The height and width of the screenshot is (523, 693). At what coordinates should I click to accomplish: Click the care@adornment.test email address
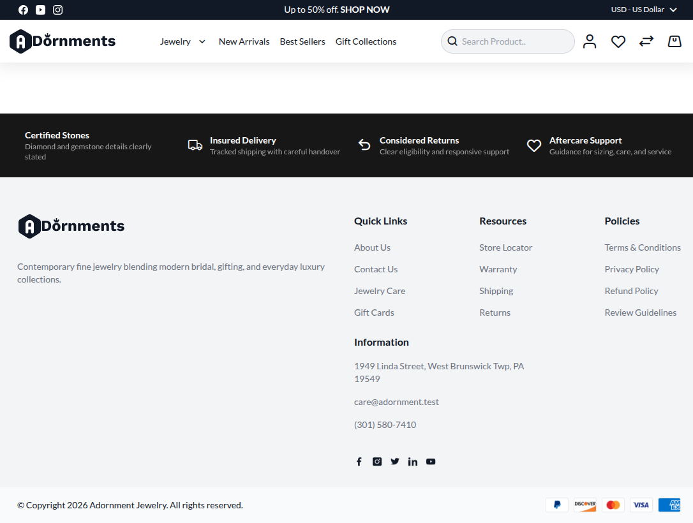click(396, 402)
